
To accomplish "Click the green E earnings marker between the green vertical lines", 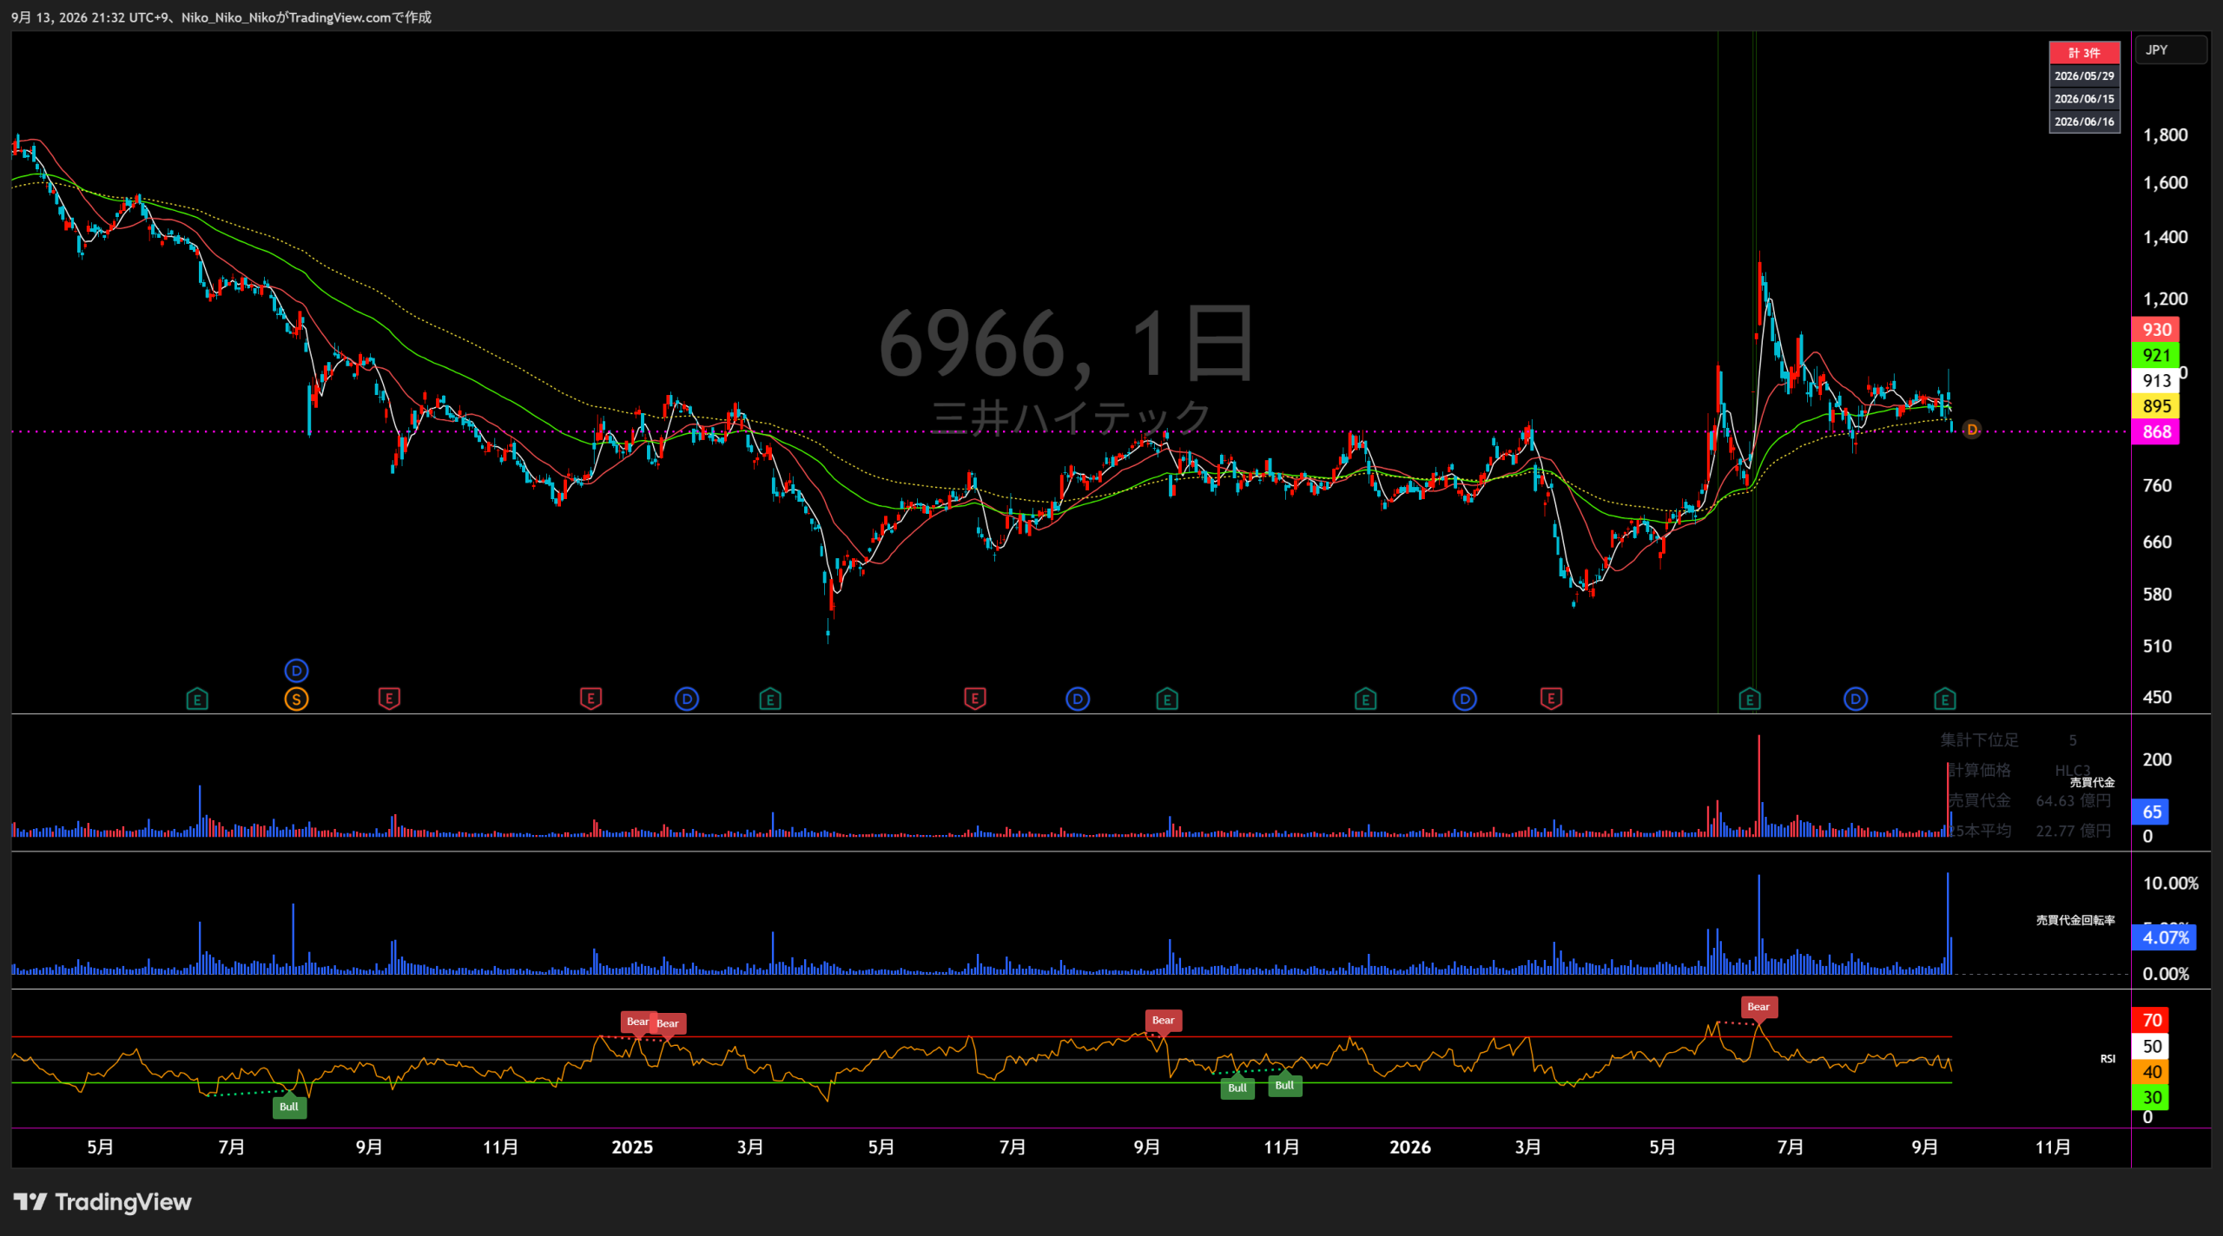I will [x=1750, y=699].
